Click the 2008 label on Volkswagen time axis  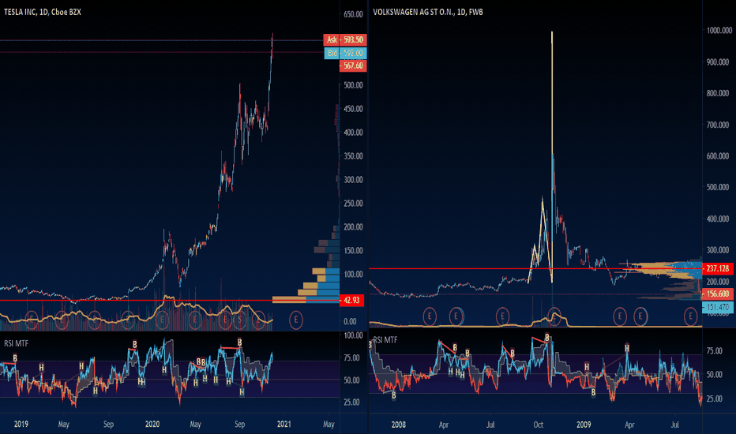(399, 425)
